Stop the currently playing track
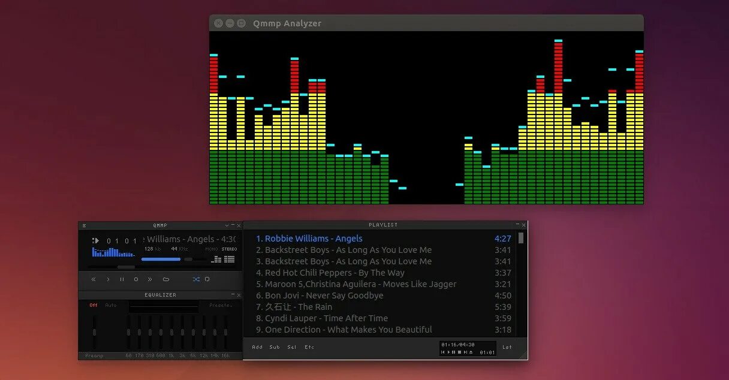 tap(136, 279)
